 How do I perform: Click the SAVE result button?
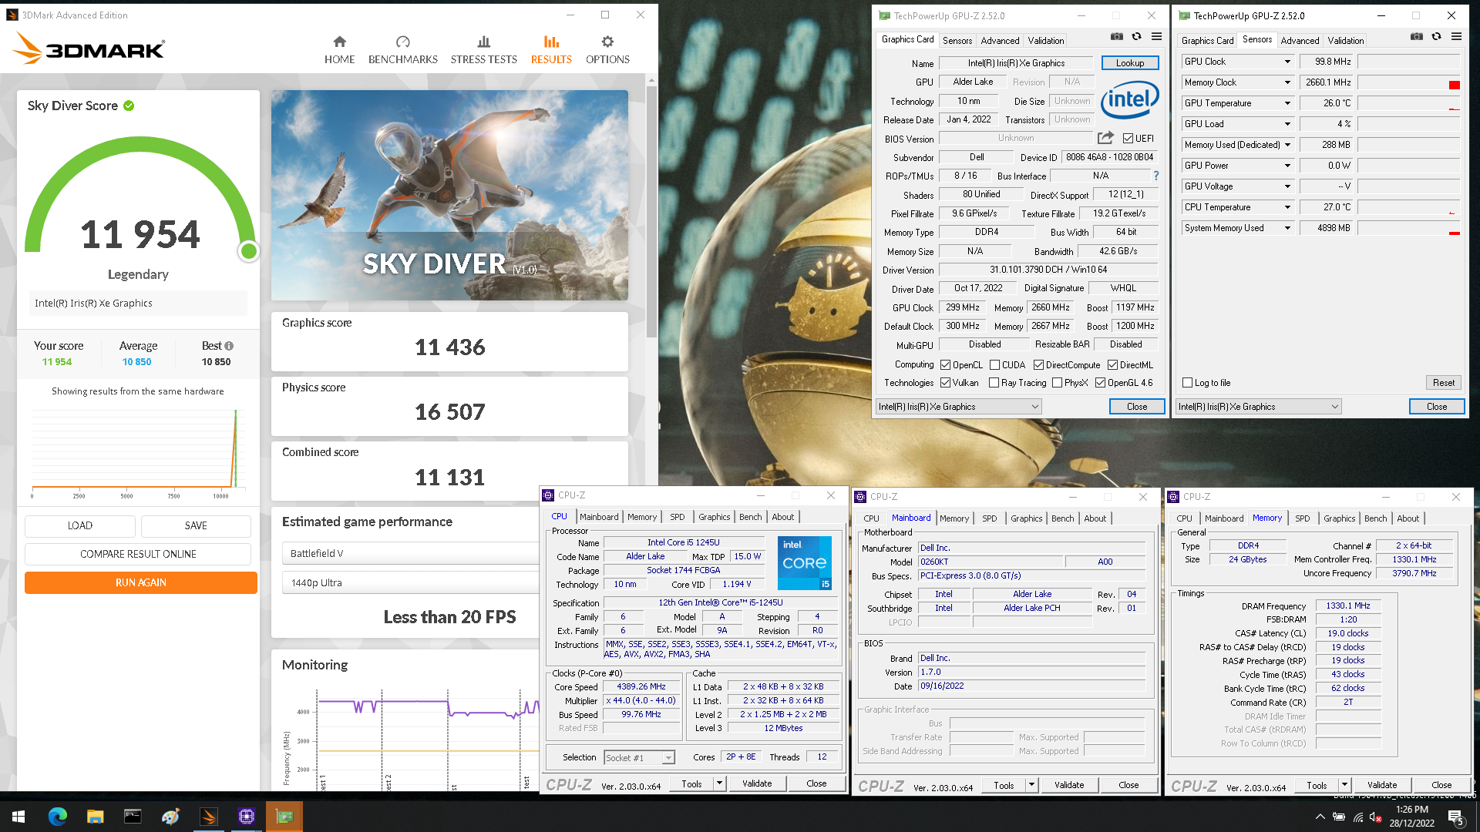click(x=196, y=525)
